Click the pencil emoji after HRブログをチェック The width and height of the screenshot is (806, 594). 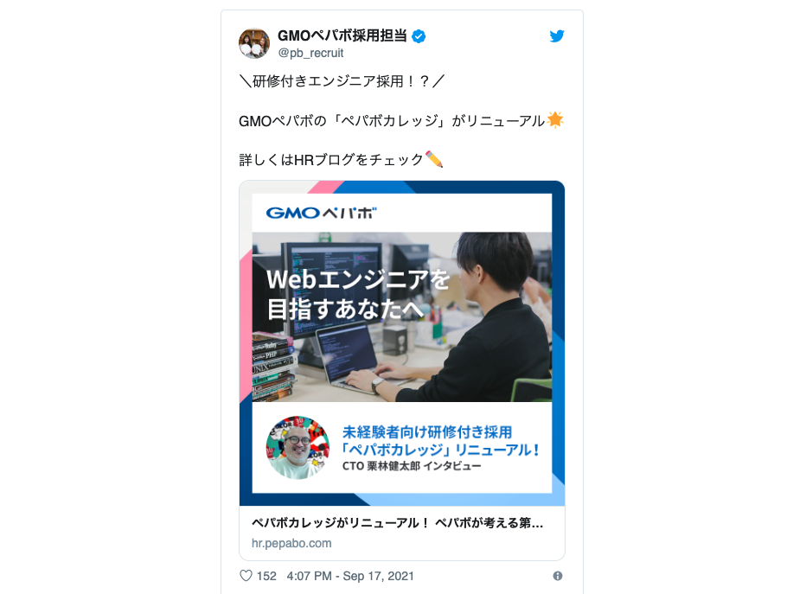tap(434, 159)
